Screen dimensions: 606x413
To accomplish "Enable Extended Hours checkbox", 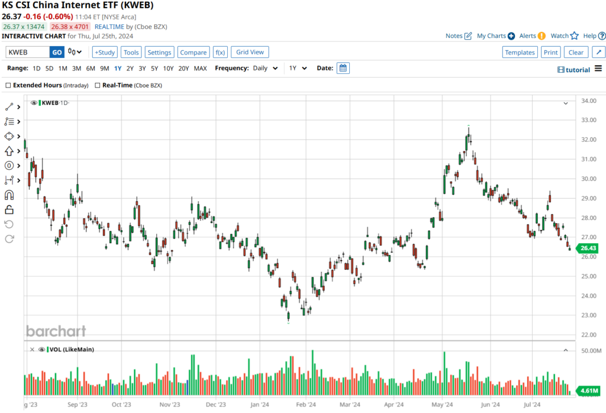I will [x=8, y=85].
